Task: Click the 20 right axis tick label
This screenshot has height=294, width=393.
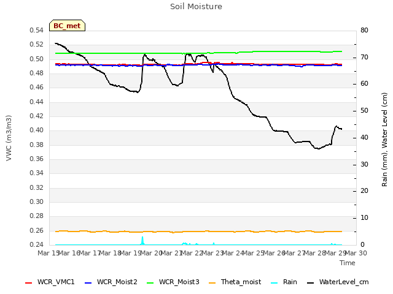Action: (364, 191)
